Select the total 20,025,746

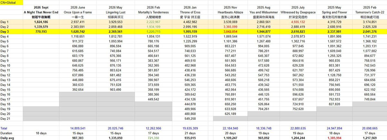[x=116, y=128]
